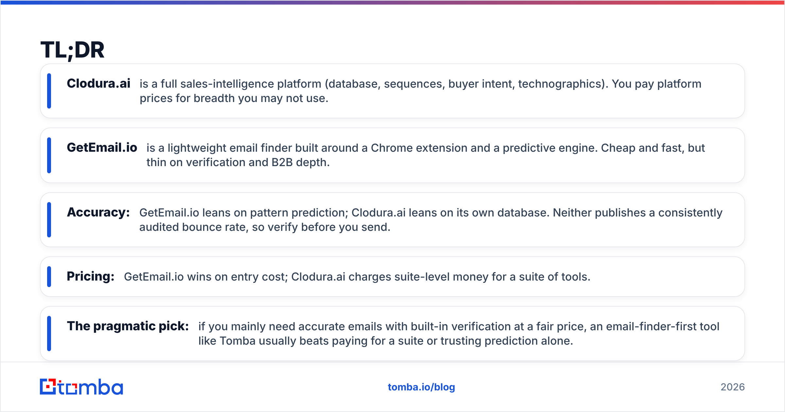785x412 pixels.
Task: Select the GetEmail.io bold label
Action: tap(102, 148)
